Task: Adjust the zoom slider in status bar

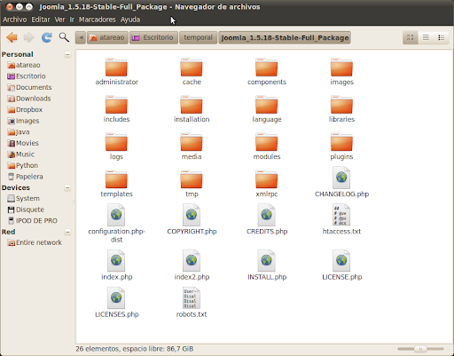Action: [420, 349]
